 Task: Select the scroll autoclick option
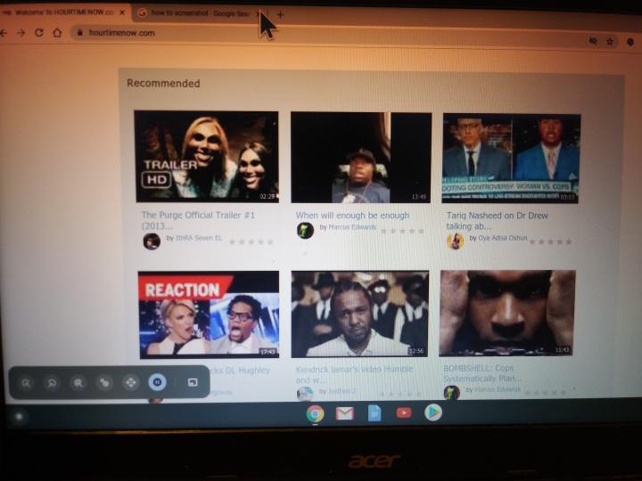(x=130, y=383)
